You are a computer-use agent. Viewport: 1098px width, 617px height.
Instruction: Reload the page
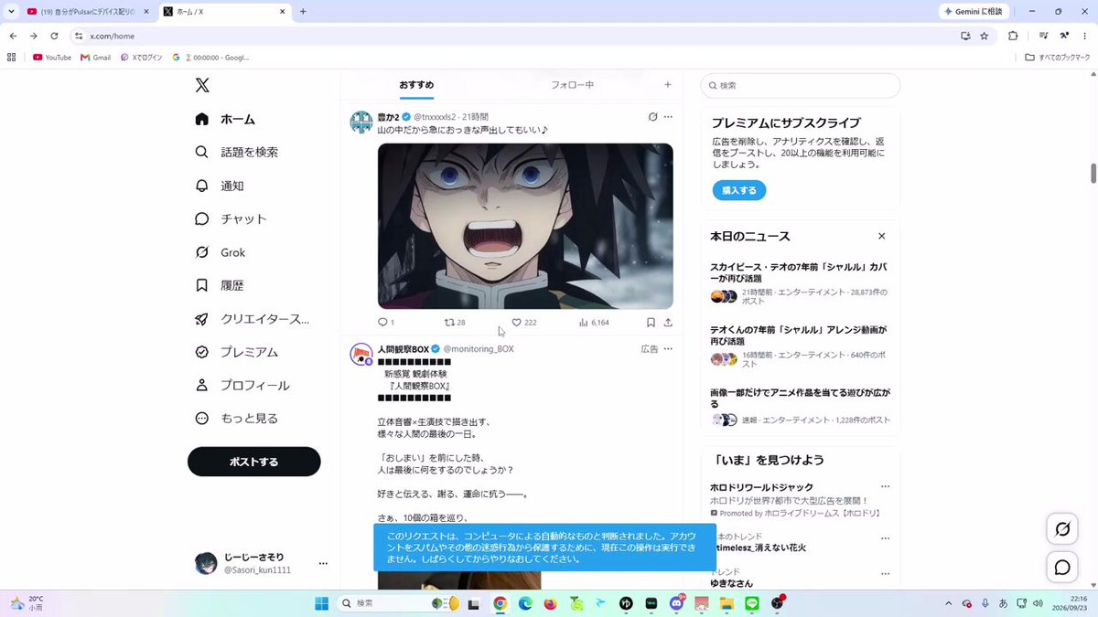point(54,36)
